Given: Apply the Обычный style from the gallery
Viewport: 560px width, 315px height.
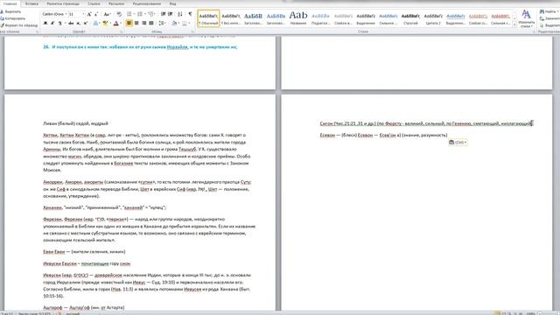Looking at the screenshot, I should [x=208, y=17].
